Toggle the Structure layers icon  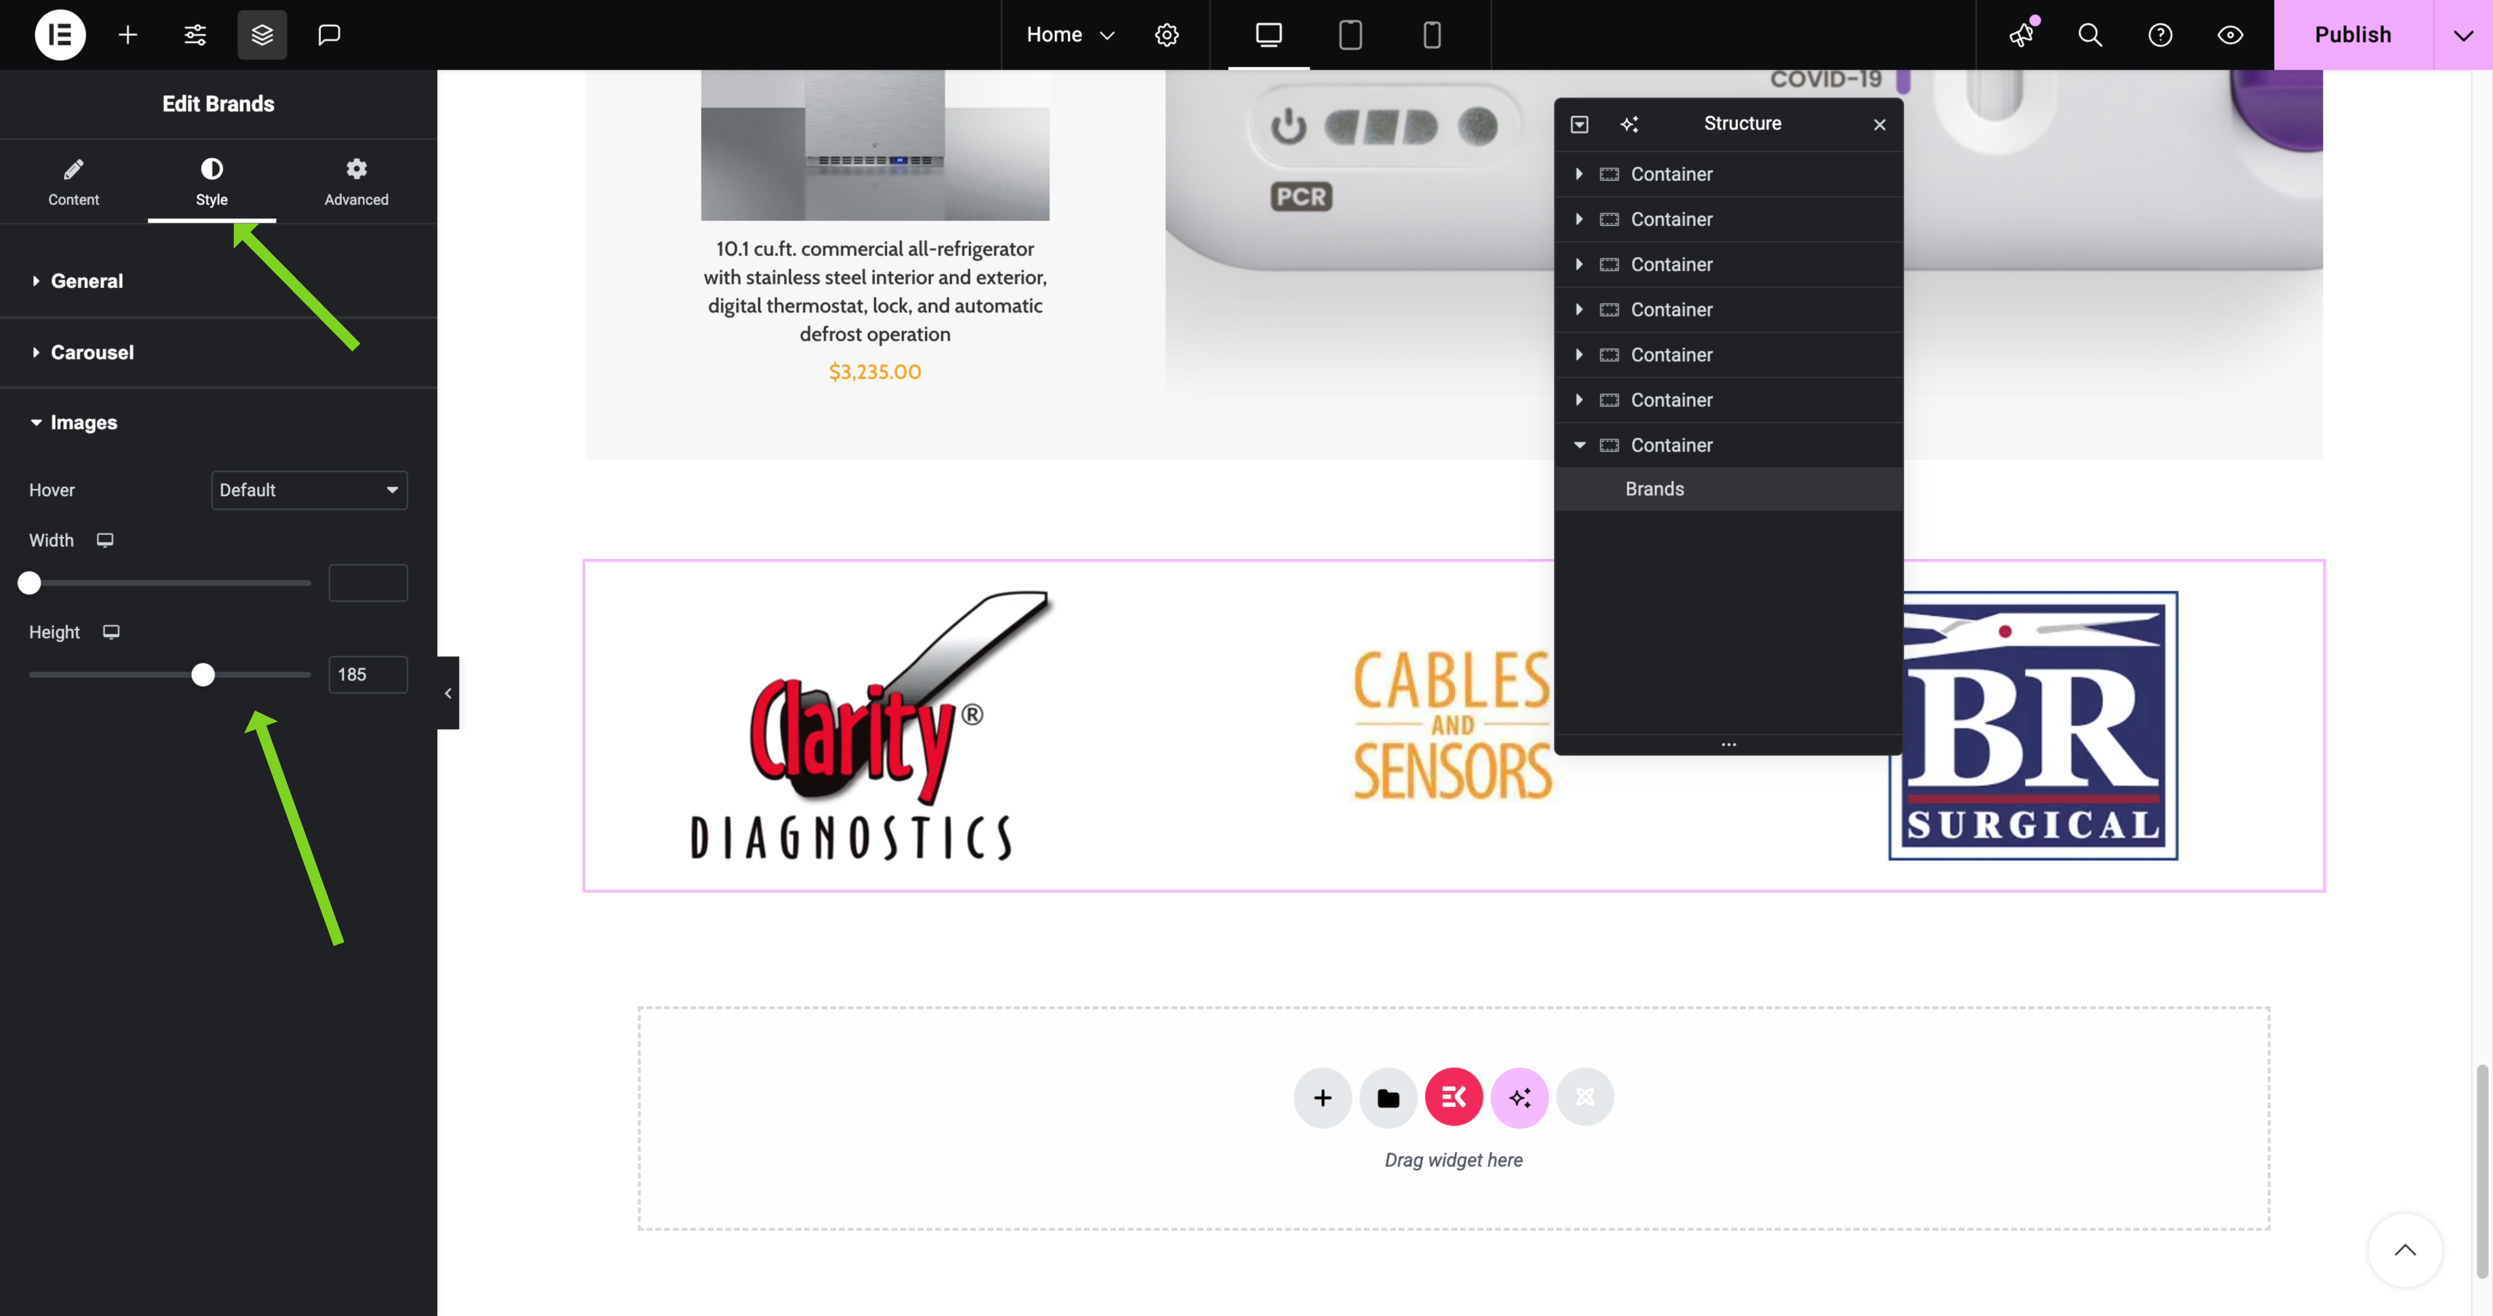pos(262,35)
